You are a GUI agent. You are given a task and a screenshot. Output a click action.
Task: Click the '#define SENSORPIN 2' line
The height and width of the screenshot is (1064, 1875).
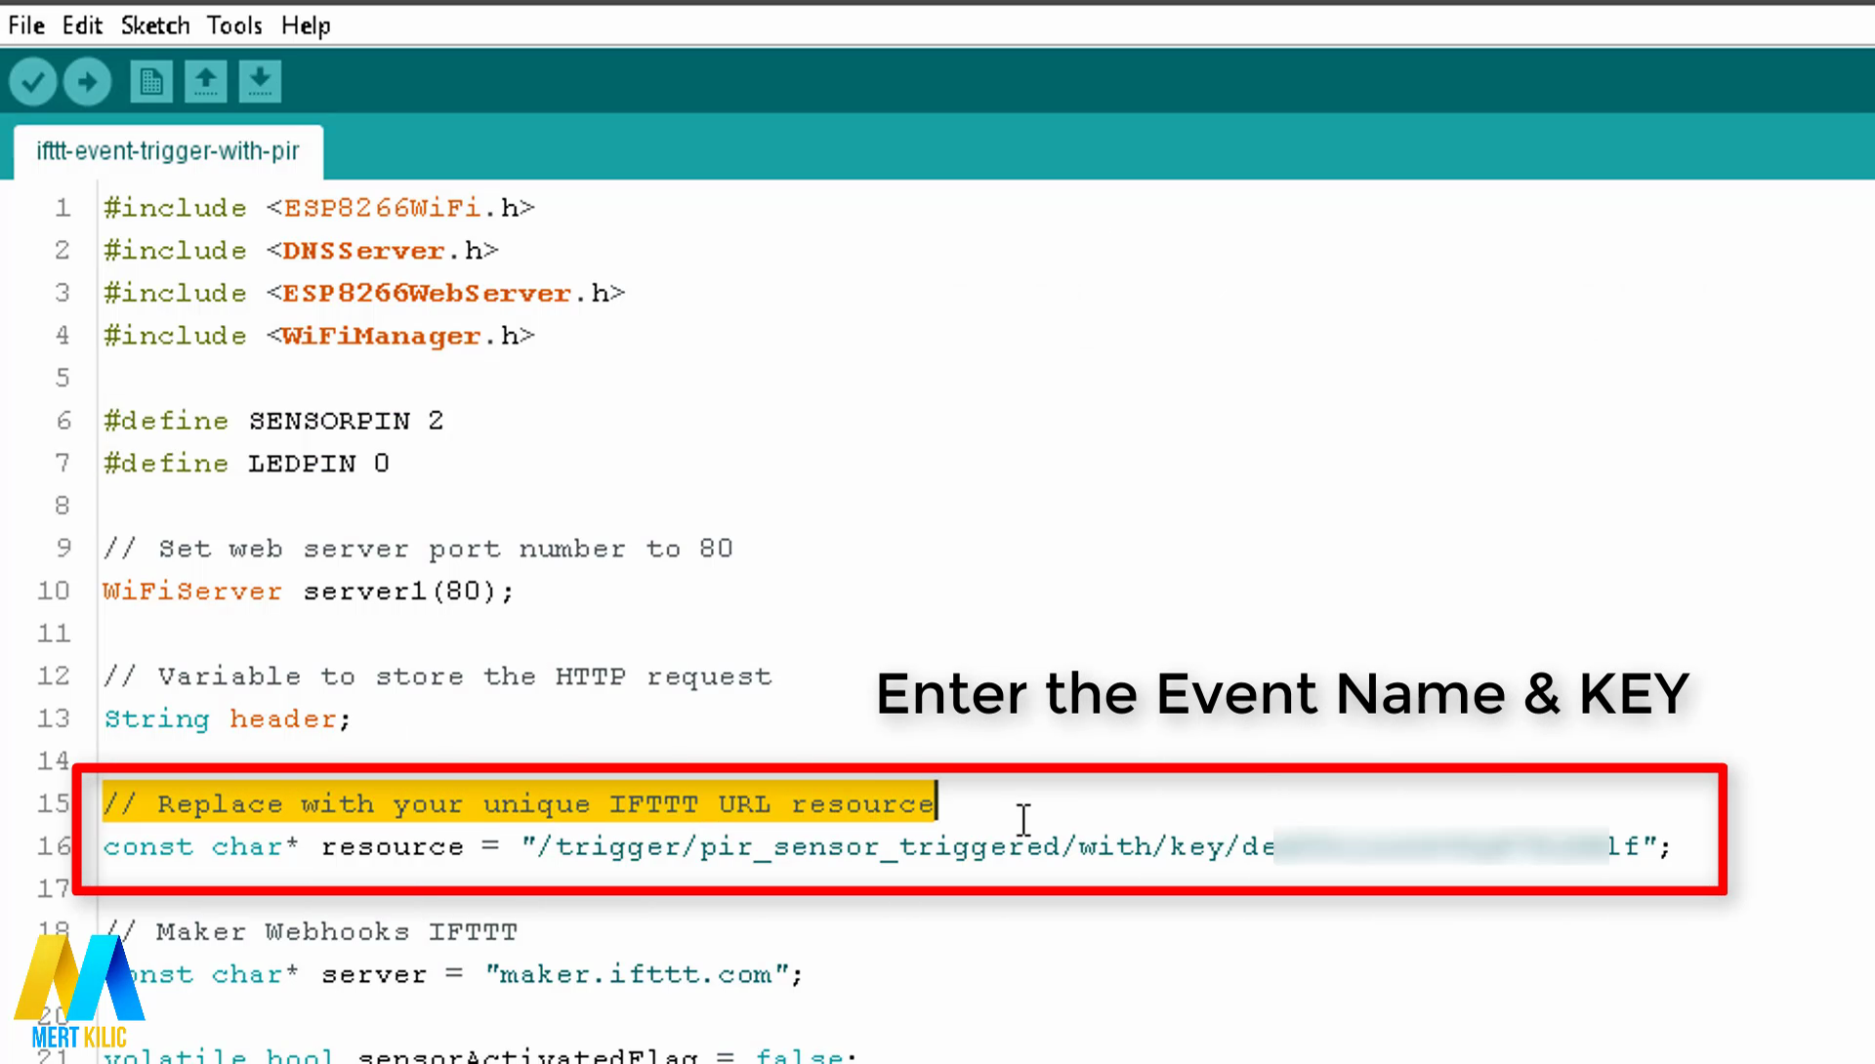pyautogui.click(x=273, y=421)
